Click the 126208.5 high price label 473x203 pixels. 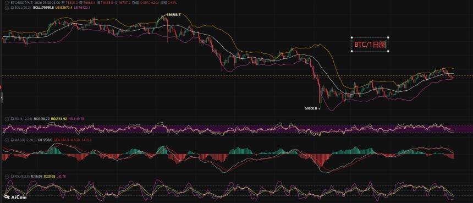(x=173, y=14)
